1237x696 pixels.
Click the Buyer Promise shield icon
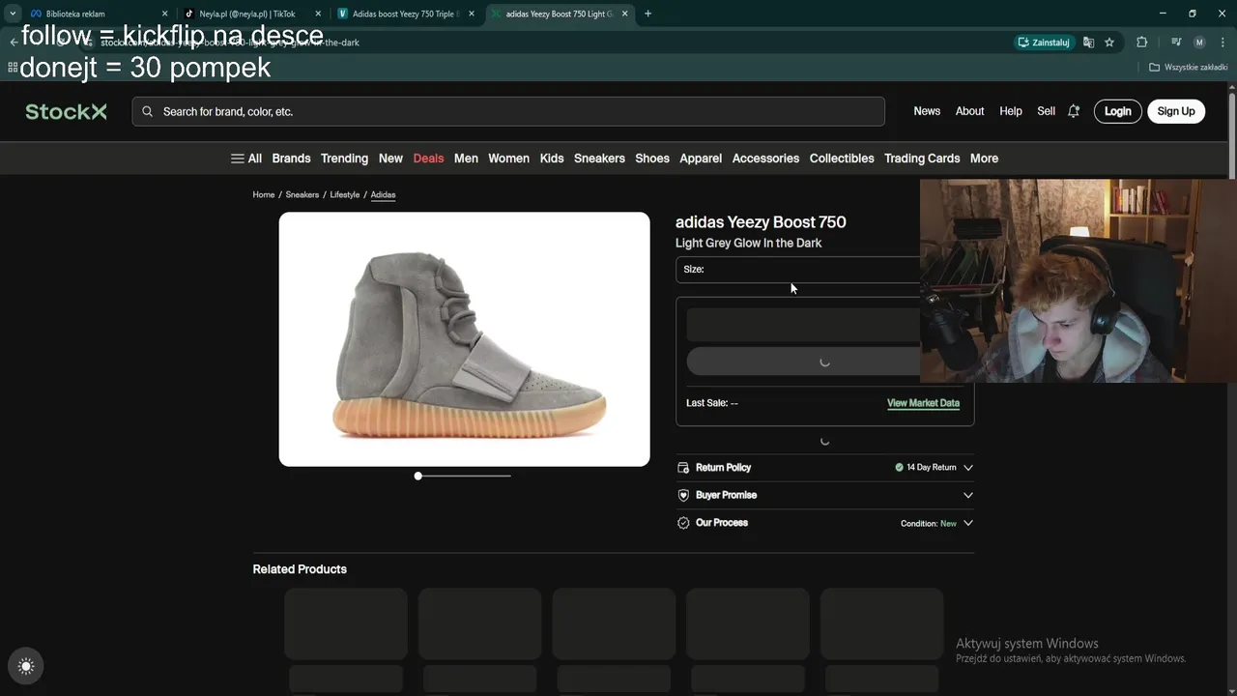(x=683, y=495)
